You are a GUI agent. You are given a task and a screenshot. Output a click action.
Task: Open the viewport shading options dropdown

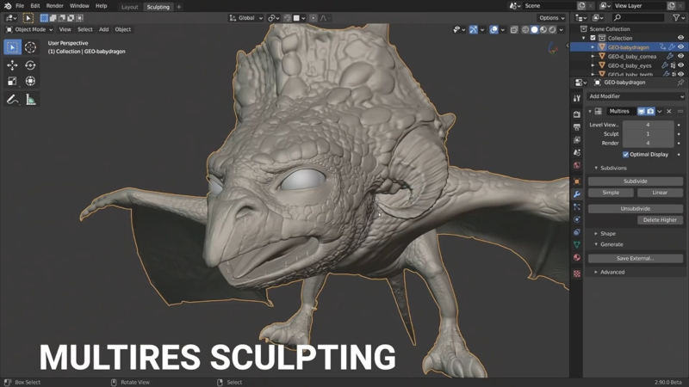click(562, 30)
